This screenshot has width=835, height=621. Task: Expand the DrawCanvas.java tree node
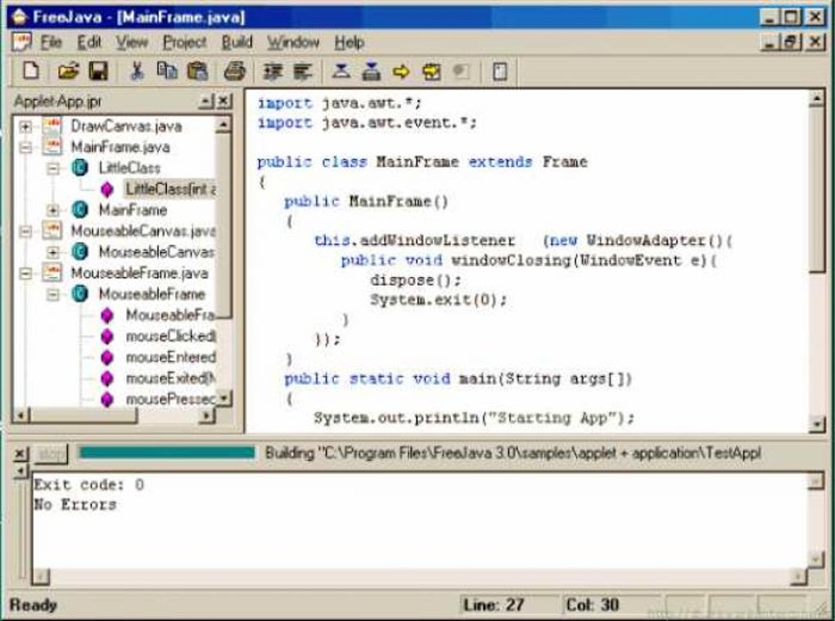[25, 126]
